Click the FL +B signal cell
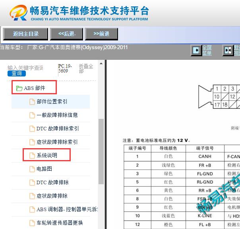Image resolution: width=240 pixels, height=229 pixels. tap(205, 224)
